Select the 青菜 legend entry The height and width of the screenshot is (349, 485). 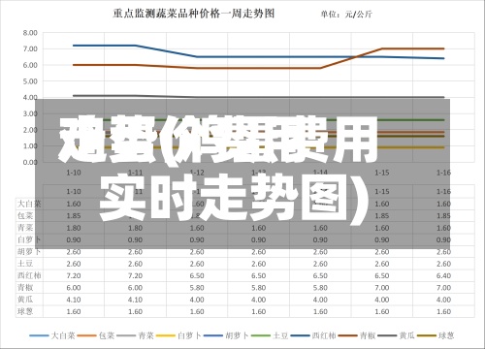pyautogui.click(x=135, y=335)
